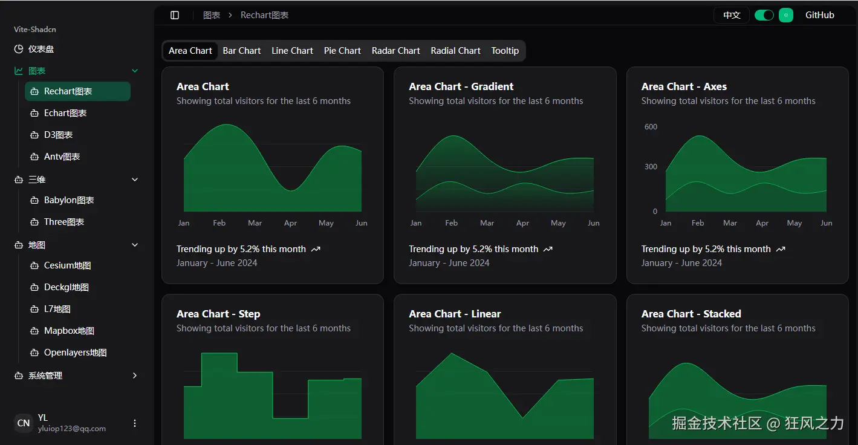Click the step area chart graphic
This screenshot has height=445, width=858.
(273, 396)
